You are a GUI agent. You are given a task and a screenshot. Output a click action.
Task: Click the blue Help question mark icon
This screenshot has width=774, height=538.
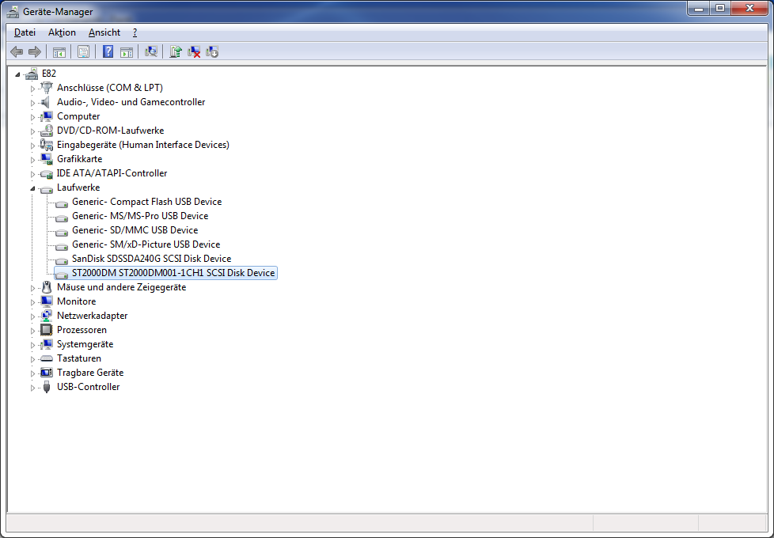108,52
